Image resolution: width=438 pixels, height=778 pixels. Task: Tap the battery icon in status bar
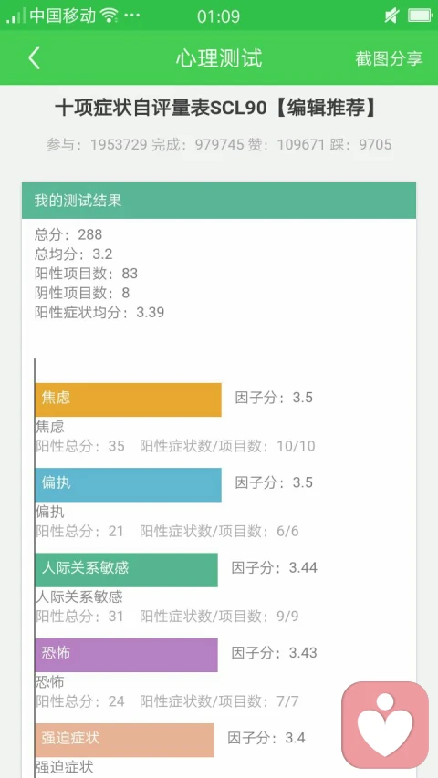click(x=420, y=16)
